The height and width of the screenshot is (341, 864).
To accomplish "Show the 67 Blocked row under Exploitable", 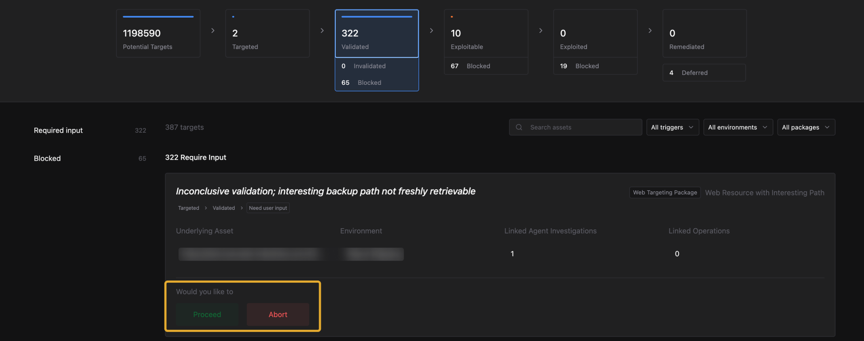I will tap(486, 66).
